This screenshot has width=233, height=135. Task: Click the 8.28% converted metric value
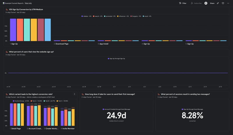point(192,116)
